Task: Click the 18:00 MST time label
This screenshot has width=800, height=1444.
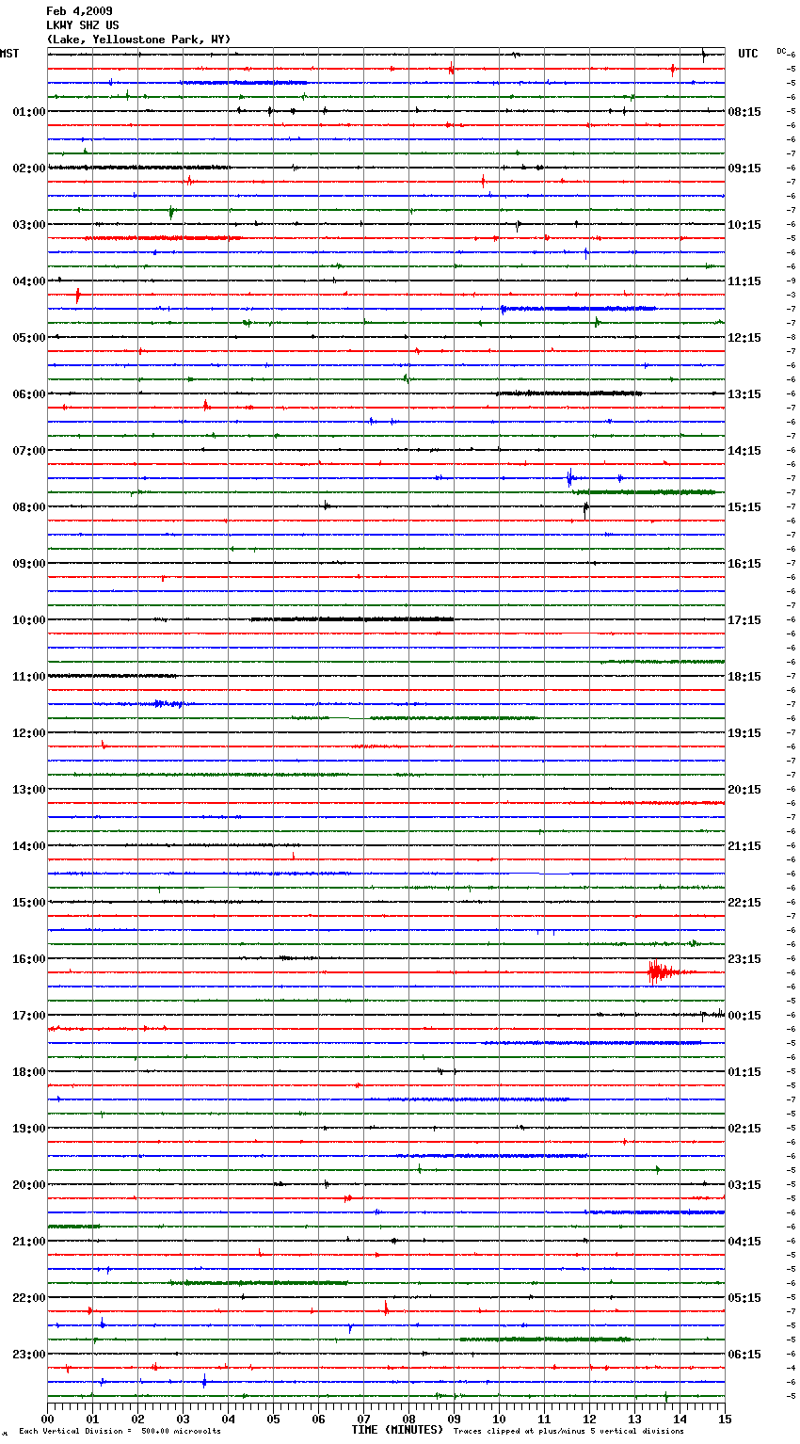Action: click(29, 1072)
